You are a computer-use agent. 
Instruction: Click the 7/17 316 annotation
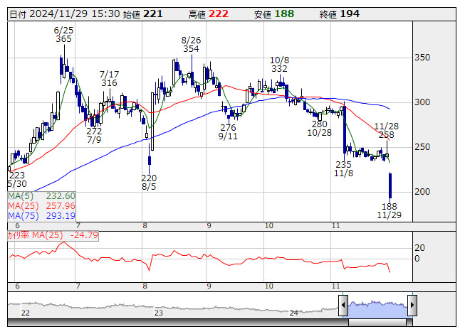tap(109, 78)
